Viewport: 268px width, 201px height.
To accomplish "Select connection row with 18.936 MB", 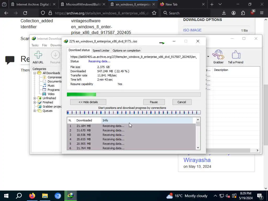I will [131, 135].
